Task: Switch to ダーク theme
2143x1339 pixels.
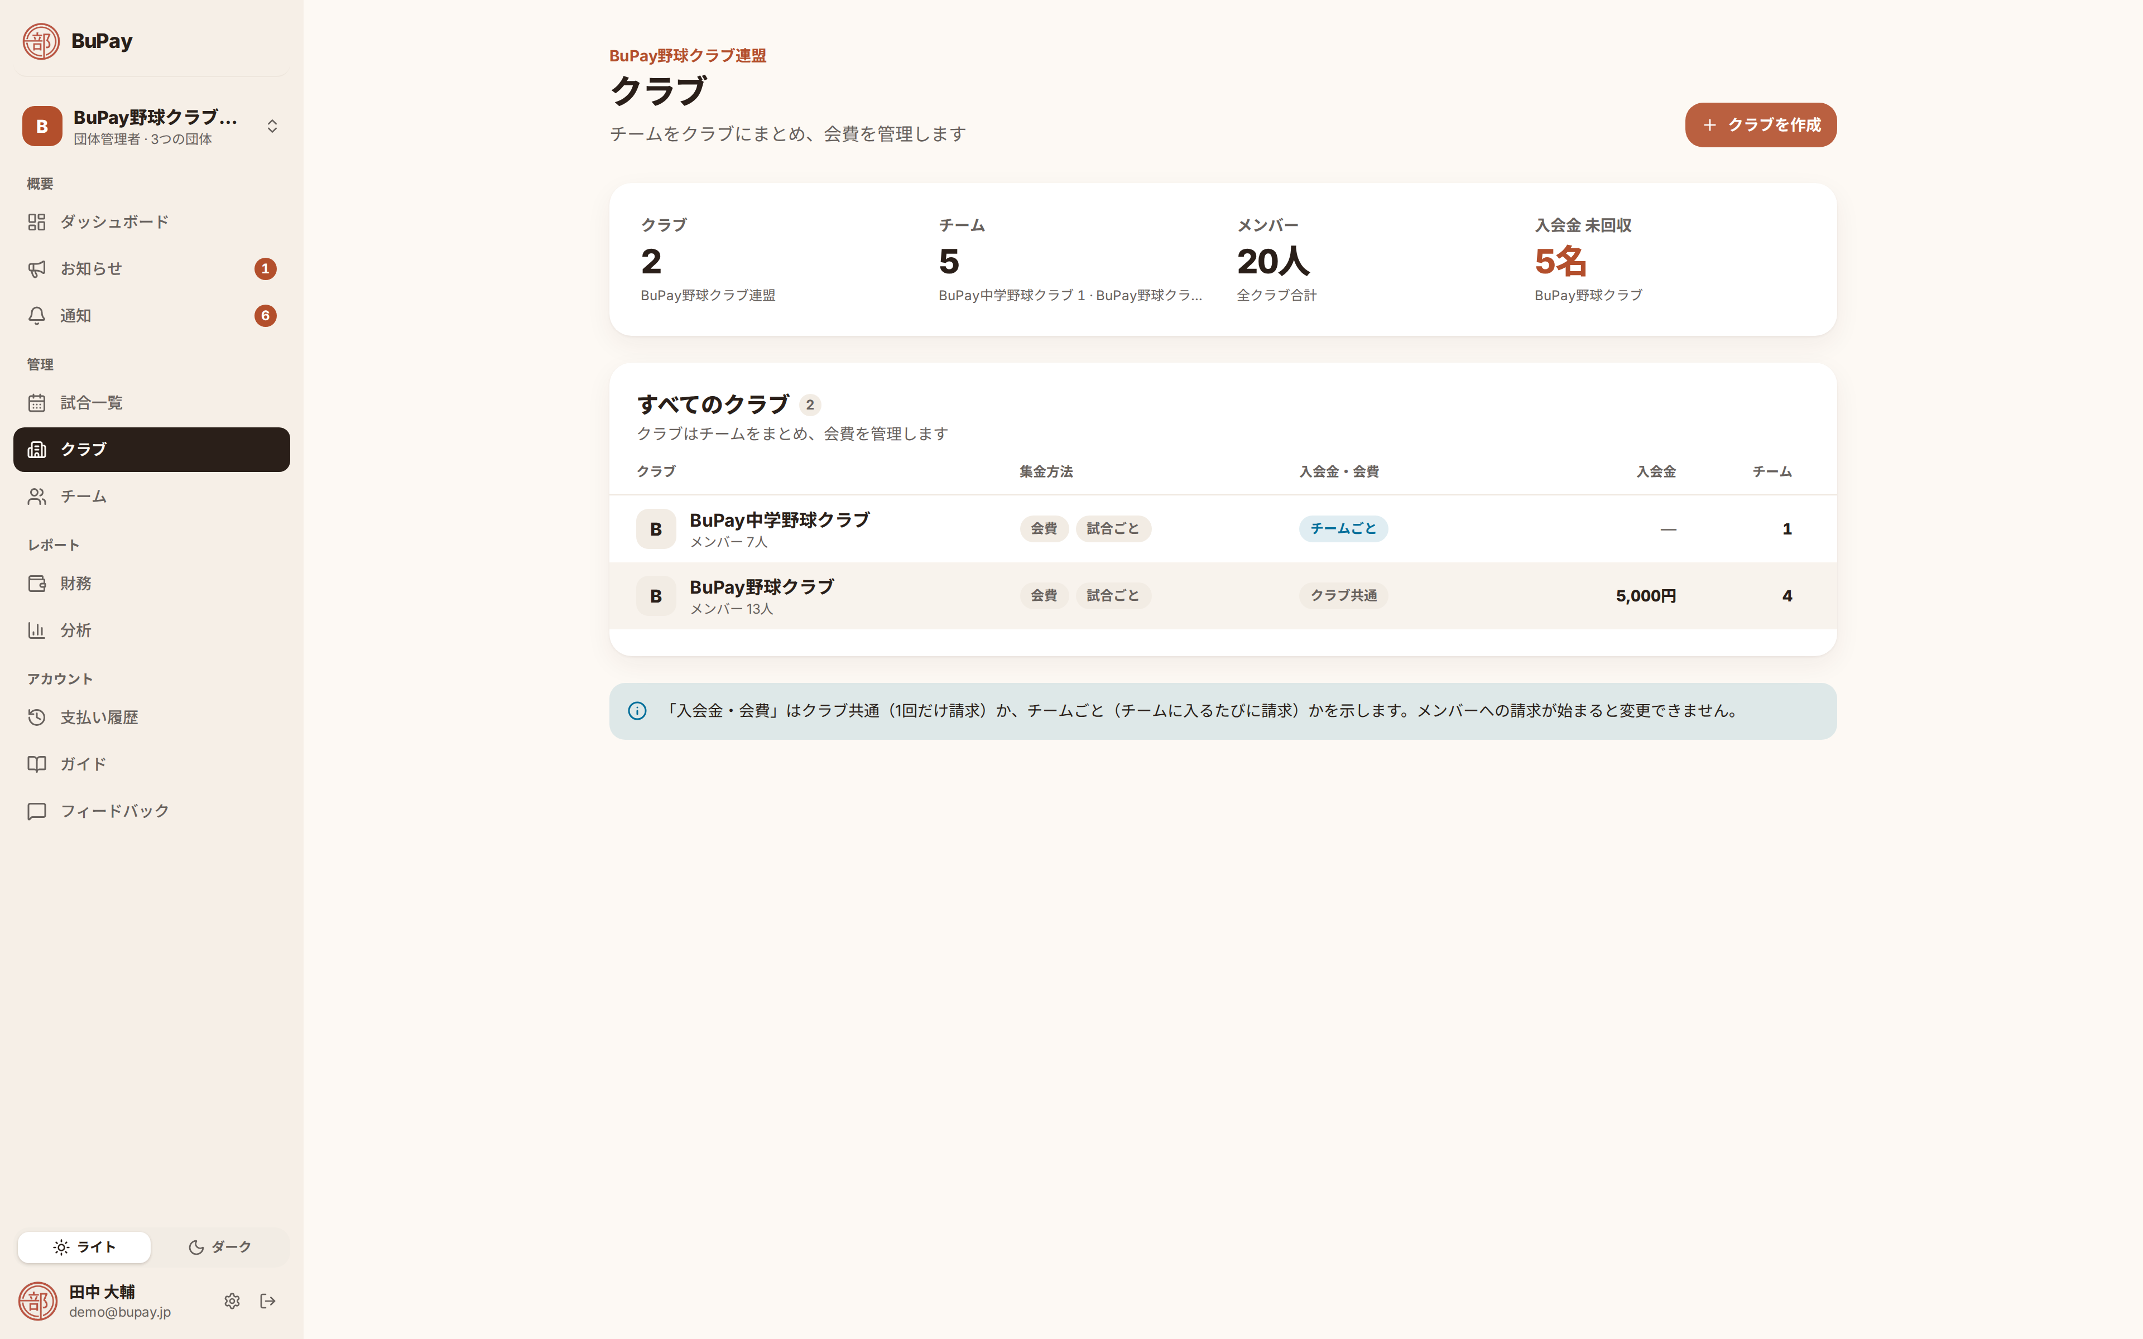Action: tap(220, 1247)
